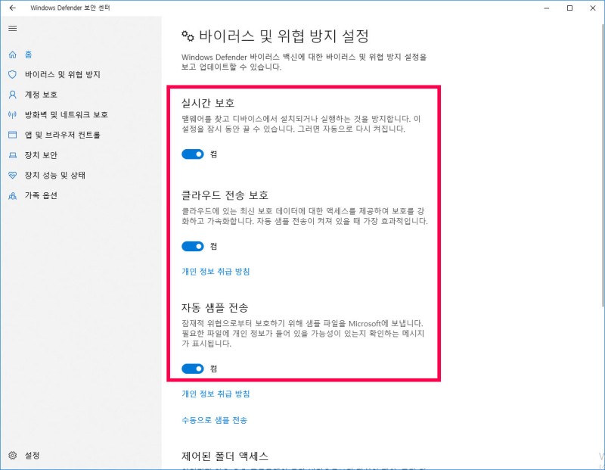
Task: Open 개인 정보 취급 방침 under cloud protection
Action: [x=216, y=272]
